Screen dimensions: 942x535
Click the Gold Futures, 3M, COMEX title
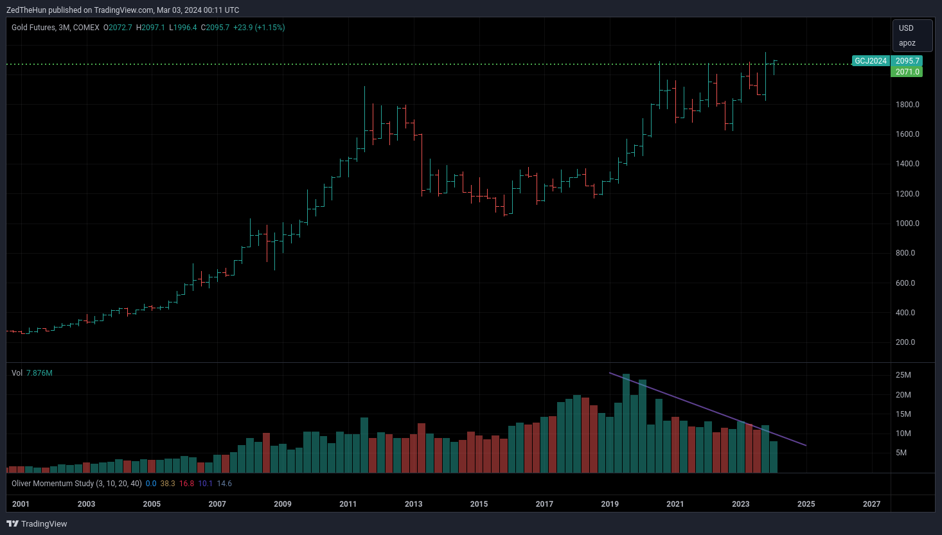(x=55, y=28)
